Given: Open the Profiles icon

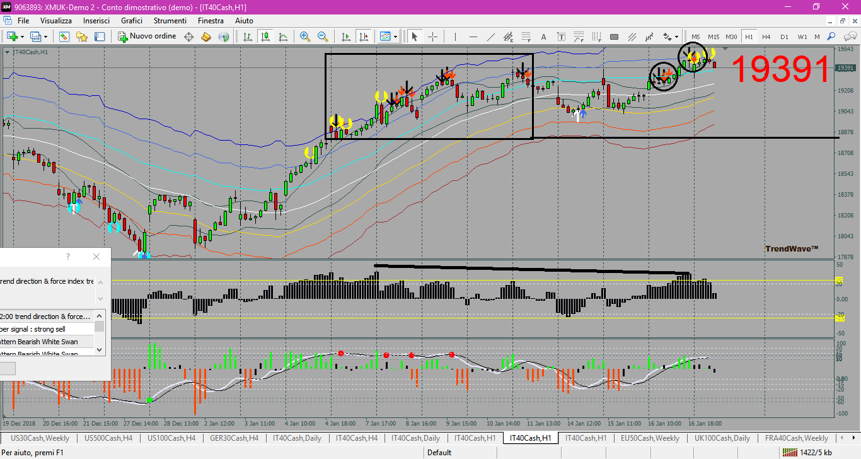Looking at the screenshot, I should (x=36, y=37).
